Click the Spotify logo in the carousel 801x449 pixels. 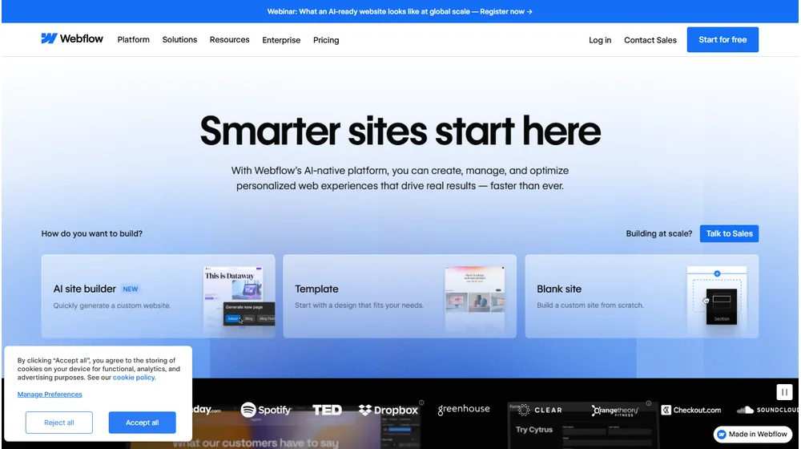(x=266, y=410)
